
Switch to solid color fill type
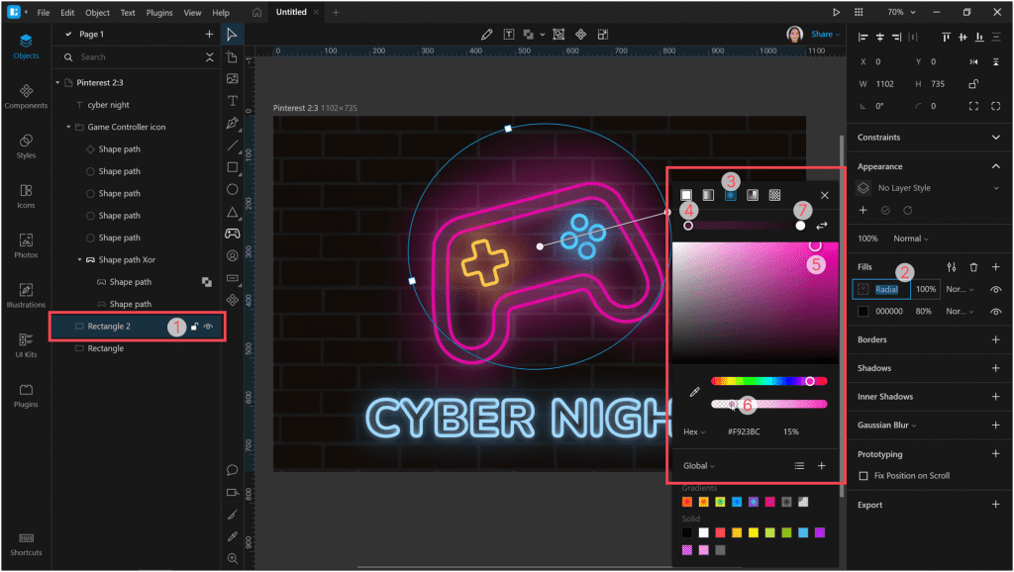[686, 195]
